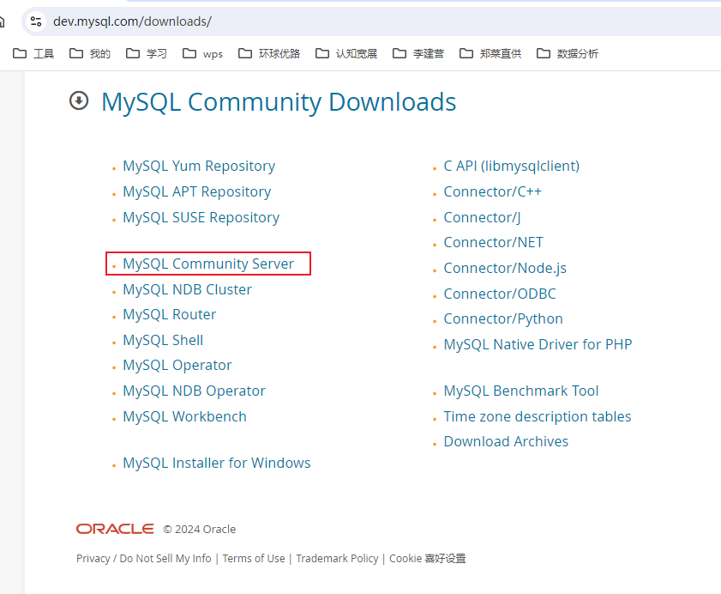Open Cookie 喜好设置 footer link
Screen dimensions: 721x594
point(427,558)
